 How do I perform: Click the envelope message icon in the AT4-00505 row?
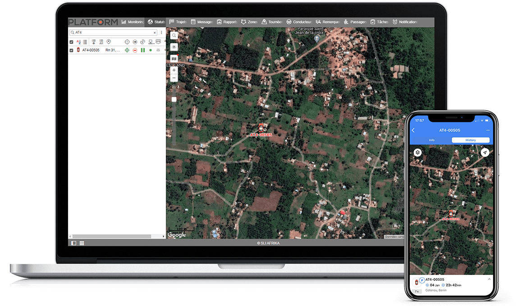[158, 50]
